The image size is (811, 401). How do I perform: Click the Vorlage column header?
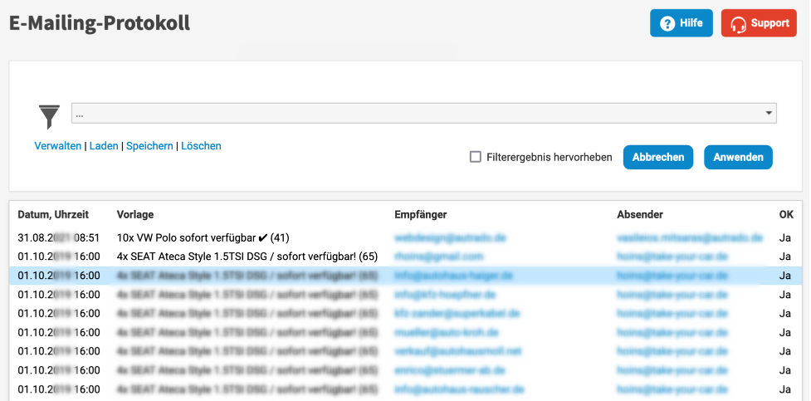135,214
